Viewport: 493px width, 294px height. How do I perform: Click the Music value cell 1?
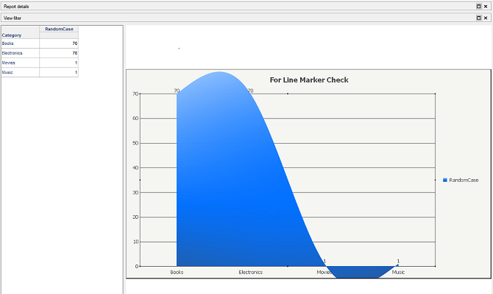click(x=59, y=72)
